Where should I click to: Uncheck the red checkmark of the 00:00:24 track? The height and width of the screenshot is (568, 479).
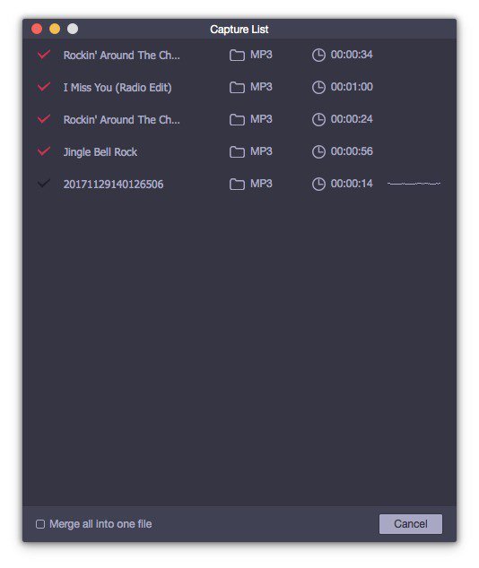coord(44,119)
